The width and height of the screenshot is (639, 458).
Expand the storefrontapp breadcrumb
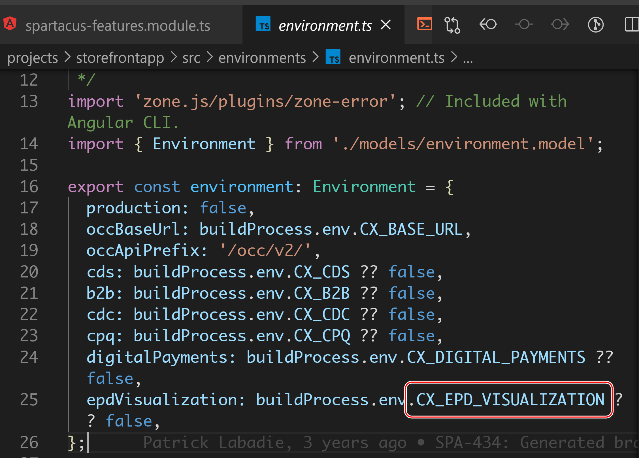coord(120,58)
